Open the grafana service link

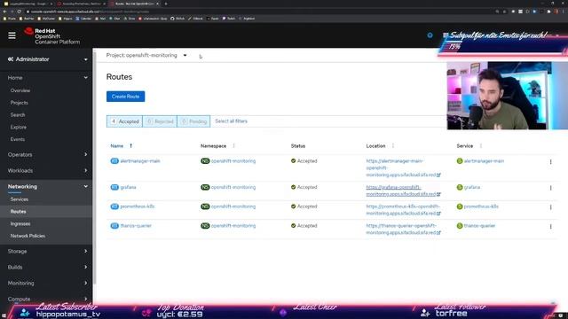[x=472, y=187]
